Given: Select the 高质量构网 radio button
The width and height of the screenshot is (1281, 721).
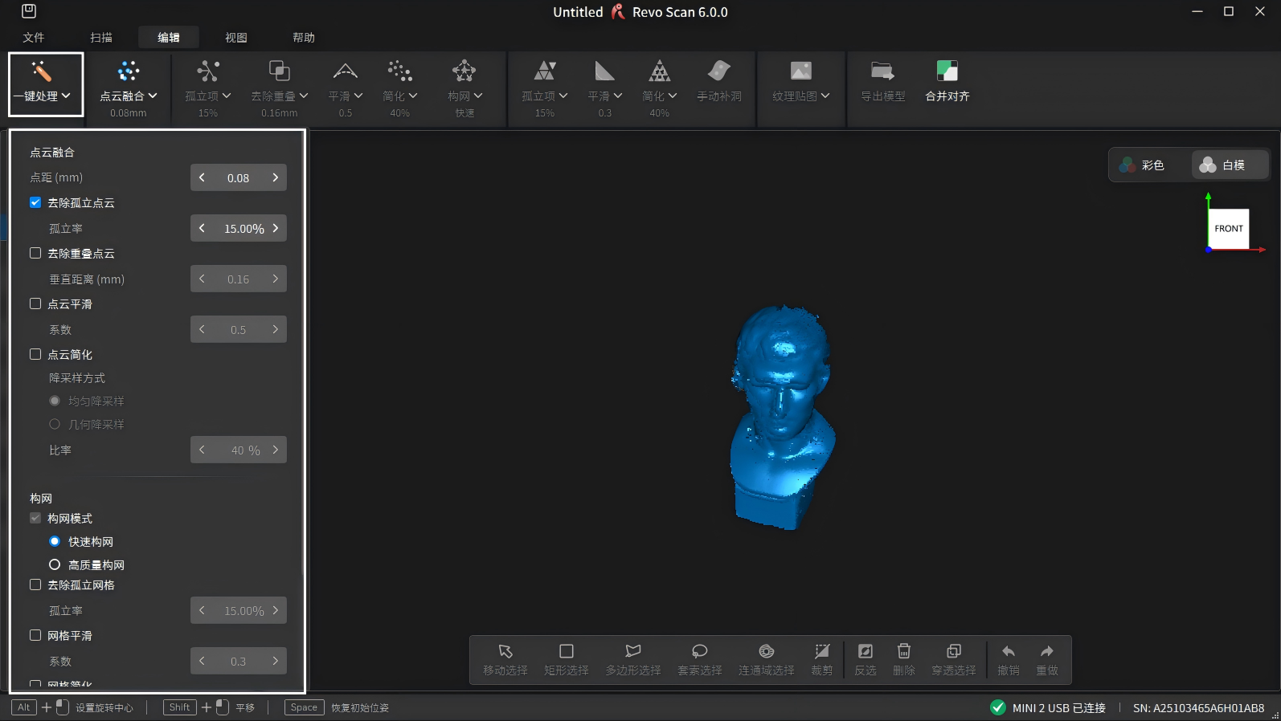Looking at the screenshot, I should (x=55, y=564).
